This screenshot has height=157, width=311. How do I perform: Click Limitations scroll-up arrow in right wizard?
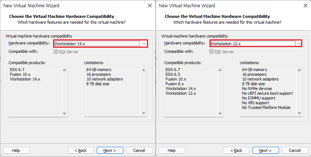tap(299, 70)
